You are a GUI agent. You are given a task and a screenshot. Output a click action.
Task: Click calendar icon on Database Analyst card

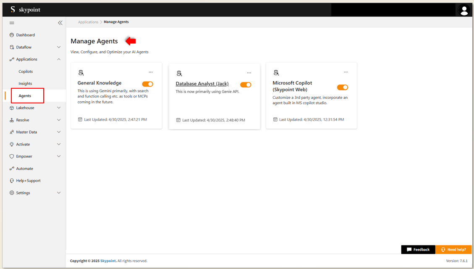pyautogui.click(x=178, y=120)
